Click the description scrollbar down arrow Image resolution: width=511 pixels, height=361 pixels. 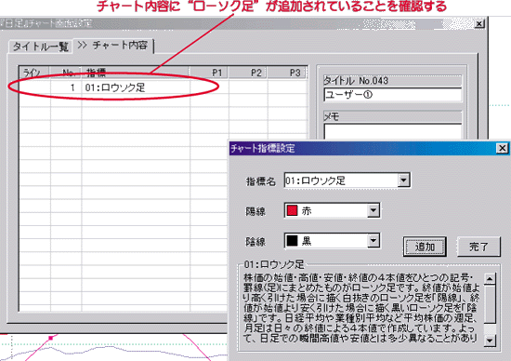(490, 341)
